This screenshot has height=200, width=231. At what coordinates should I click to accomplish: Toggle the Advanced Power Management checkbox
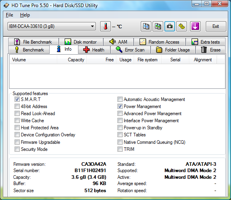(120, 114)
